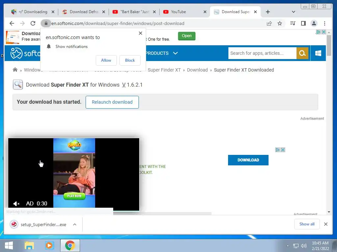Click Relaunch download

point(112,102)
